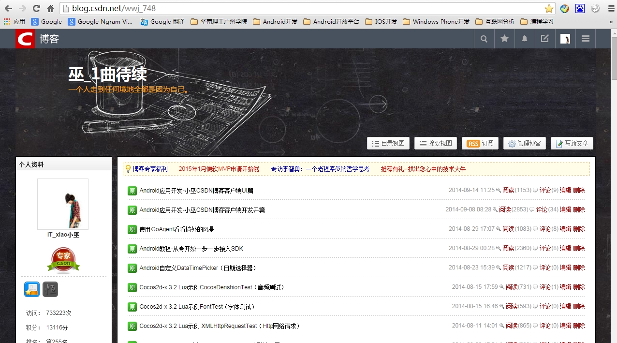This screenshot has height=343, width=617.
Task: Open the user avatar in CSDN header
Action: tap(565, 39)
